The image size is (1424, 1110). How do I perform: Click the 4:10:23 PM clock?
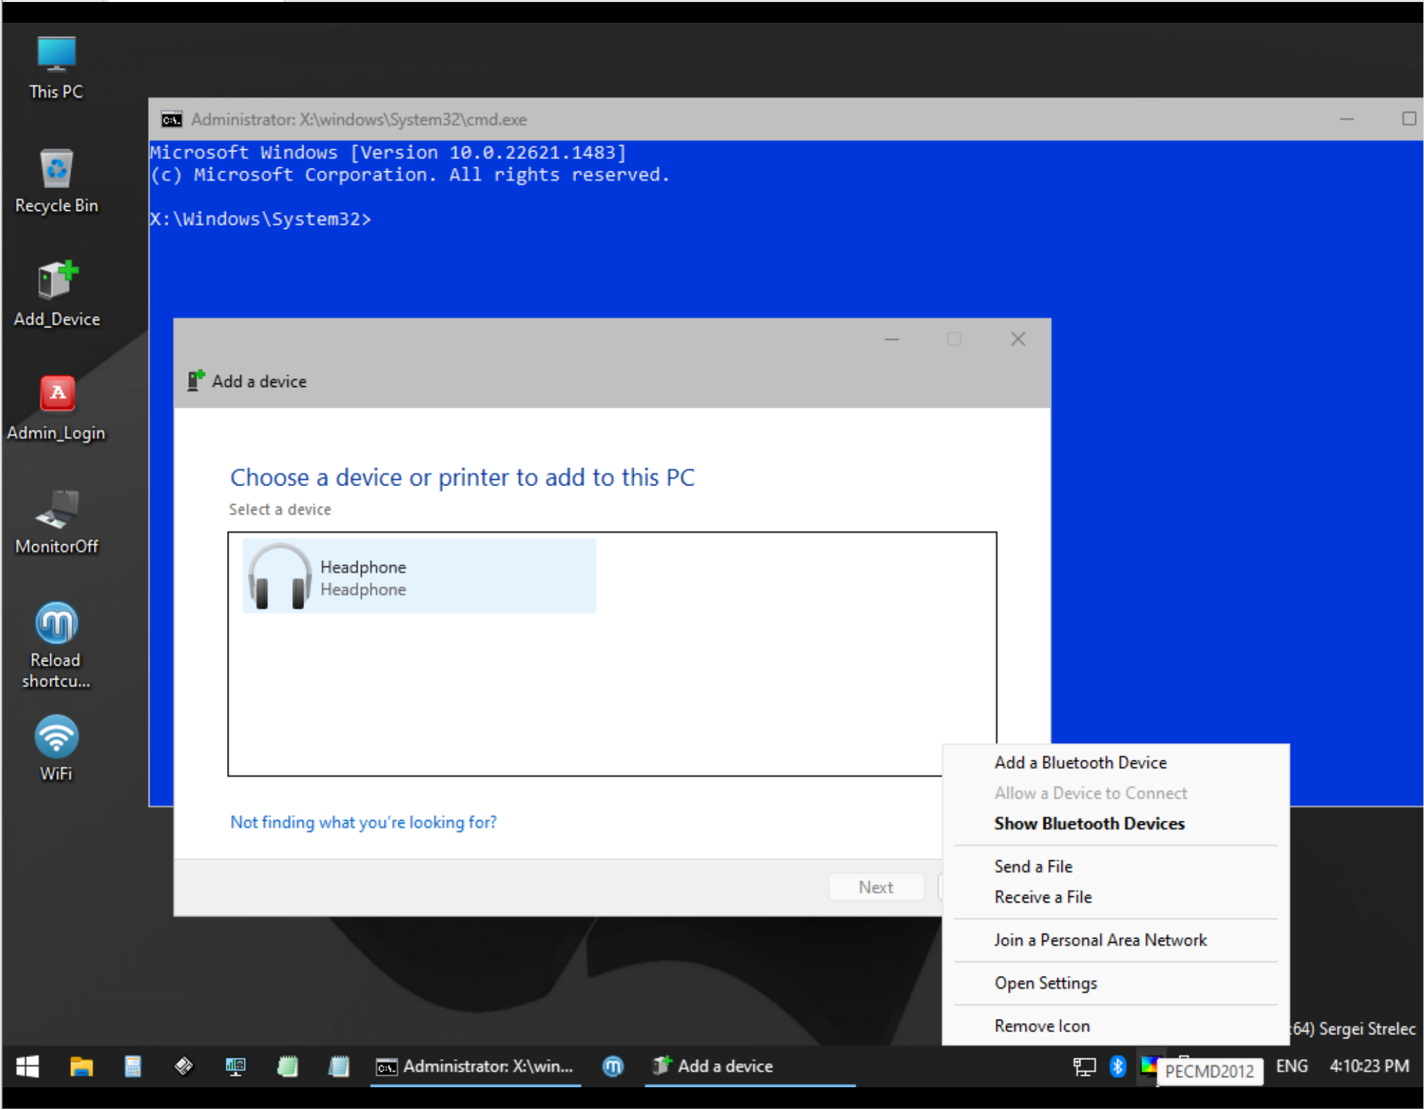point(1369,1066)
